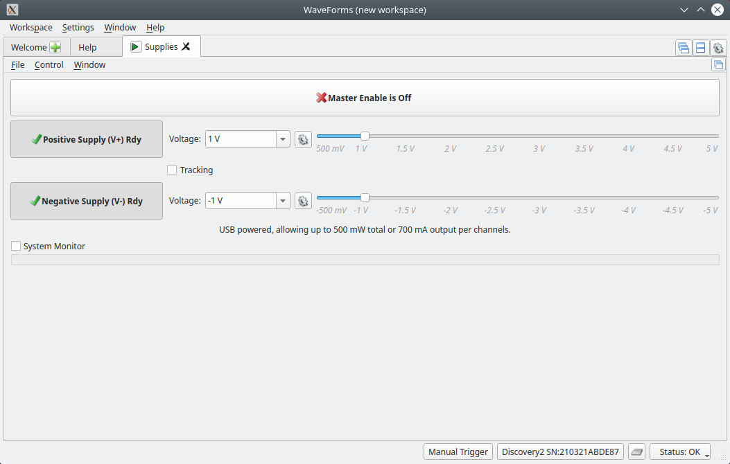Image resolution: width=730 pixels, height=464 pixels.
Task: Switch to the Help tab
Action: (x=87, y=47)
